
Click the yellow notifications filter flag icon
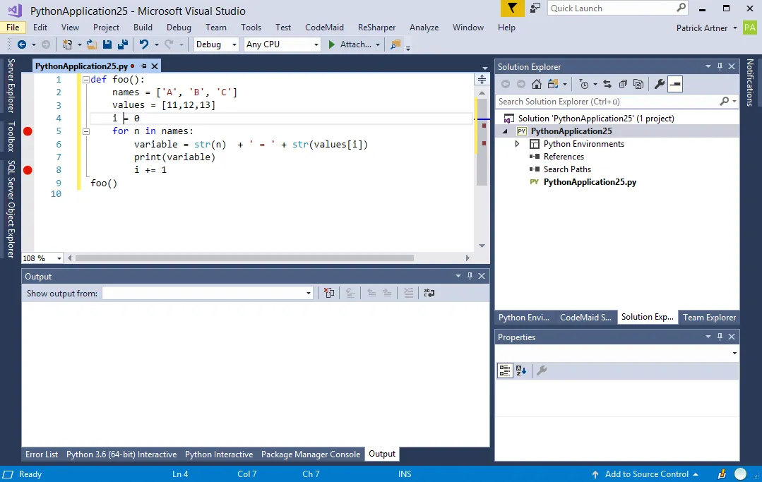tap(512, 8)
